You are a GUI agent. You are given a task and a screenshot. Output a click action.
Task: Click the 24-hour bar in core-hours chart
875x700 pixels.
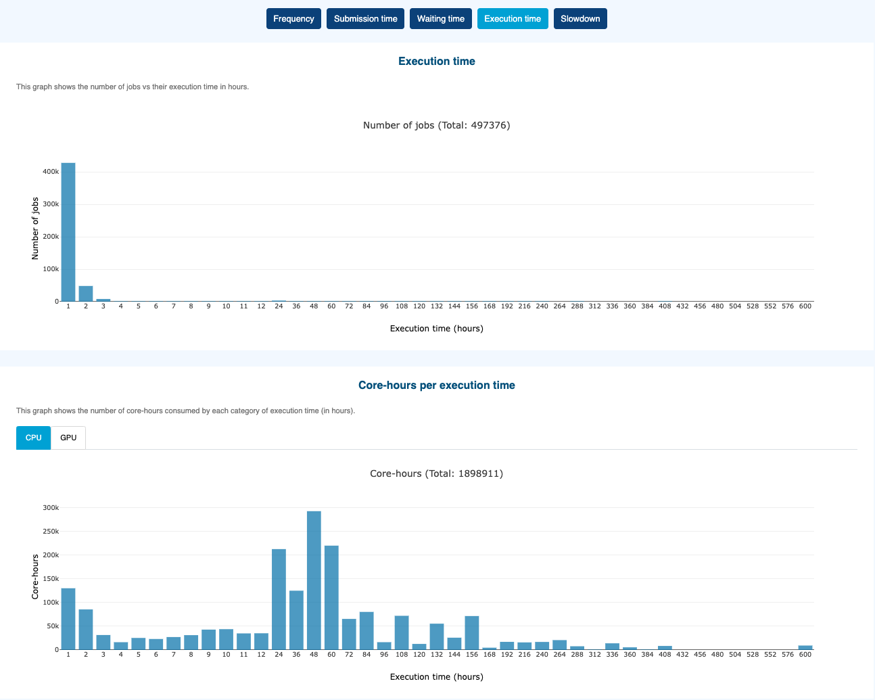[279, 599]
